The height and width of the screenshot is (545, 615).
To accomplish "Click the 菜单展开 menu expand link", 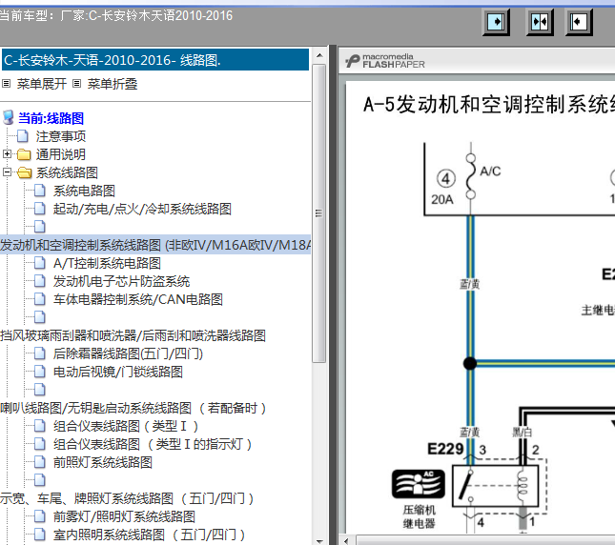I will 42,84.
